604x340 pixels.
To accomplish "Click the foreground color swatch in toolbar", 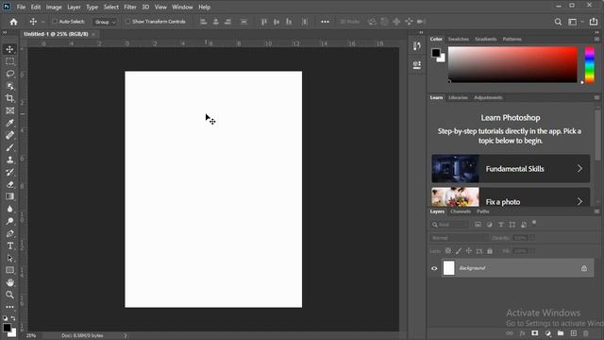I will 7,328.
